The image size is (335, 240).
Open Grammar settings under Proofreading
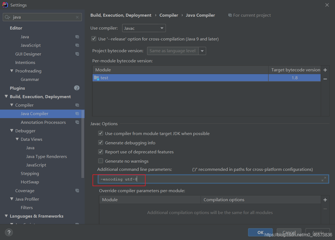pyautogui.click(x=30, y=79)
